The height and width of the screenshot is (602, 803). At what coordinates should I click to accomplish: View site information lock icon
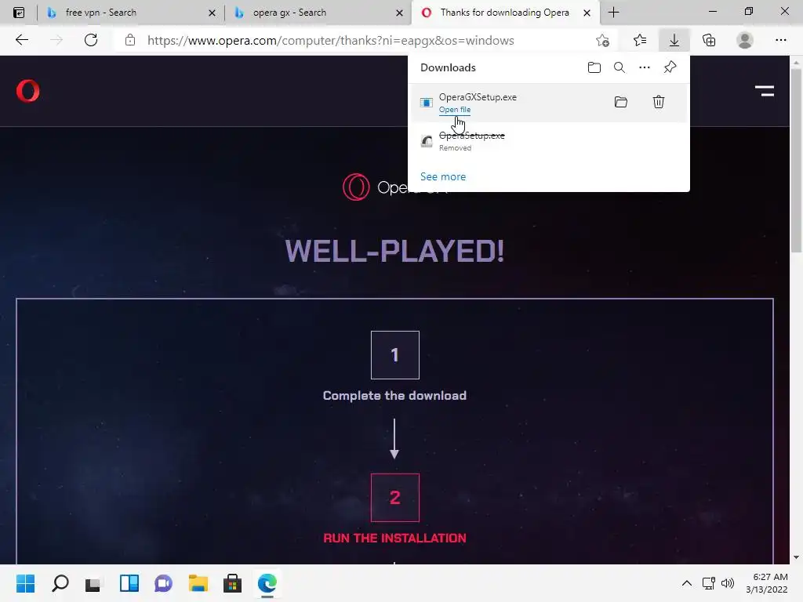pos(130,40)
